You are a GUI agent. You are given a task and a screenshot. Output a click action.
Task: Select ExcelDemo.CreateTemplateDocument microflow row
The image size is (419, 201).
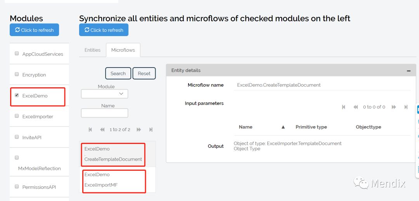[117, 154]
